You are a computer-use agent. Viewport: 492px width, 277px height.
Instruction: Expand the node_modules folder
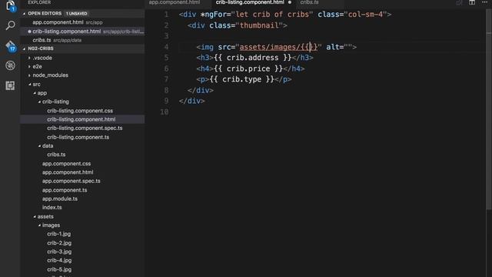coord(29,75)
